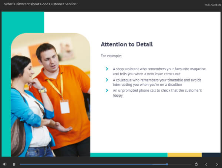Replay the current slide
222x168 pixels.
coord(196,164)
